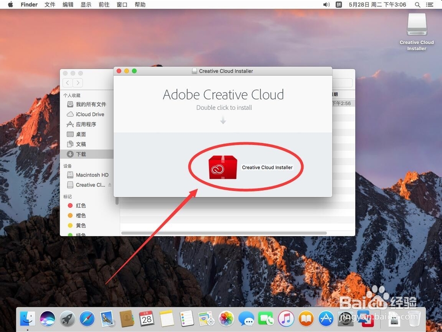The image size is (442, 332).
Task: Open Spotlight search magnifier icon
Action: (418, 4)
